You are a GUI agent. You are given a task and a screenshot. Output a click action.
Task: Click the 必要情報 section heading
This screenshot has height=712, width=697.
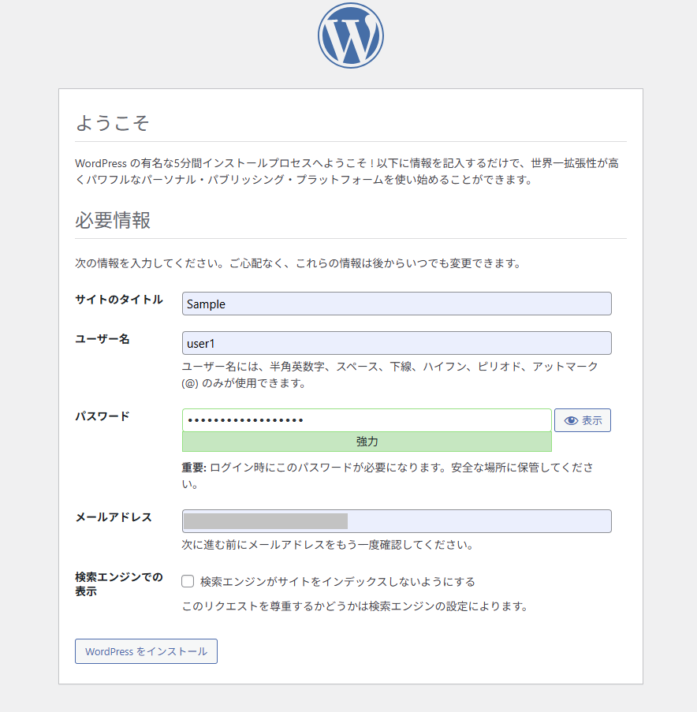(x=113, y=220)
